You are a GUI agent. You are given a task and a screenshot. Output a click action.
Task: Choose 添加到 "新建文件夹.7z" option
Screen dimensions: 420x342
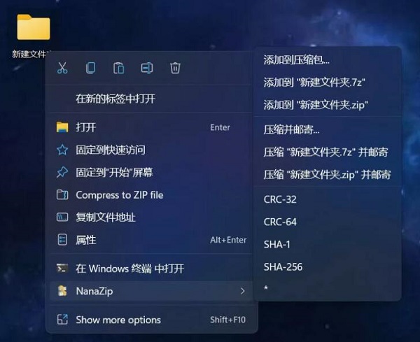[x=315, y=83]
